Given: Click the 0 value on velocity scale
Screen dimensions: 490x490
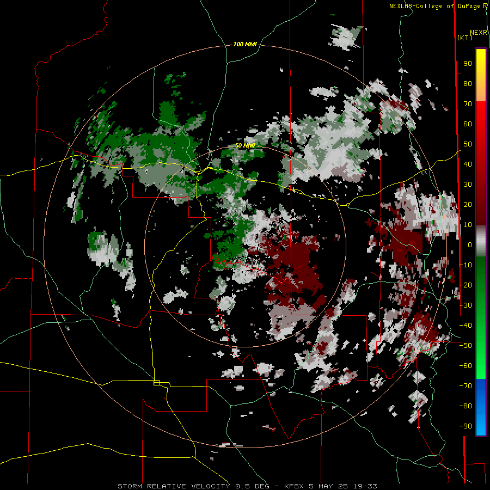Looking at the screenshot, I should (470, 245).
